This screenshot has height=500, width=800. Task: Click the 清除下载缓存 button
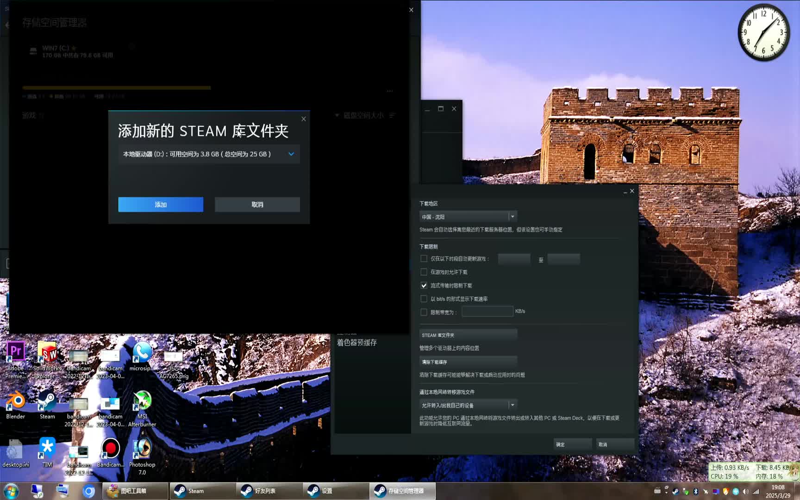(x=468, y=362)
